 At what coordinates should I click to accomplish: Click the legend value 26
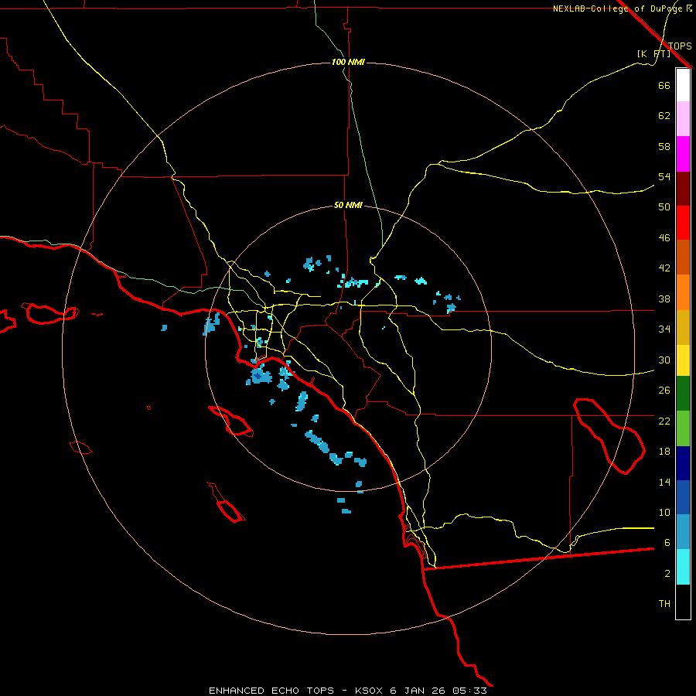click(x=664, y=391)
